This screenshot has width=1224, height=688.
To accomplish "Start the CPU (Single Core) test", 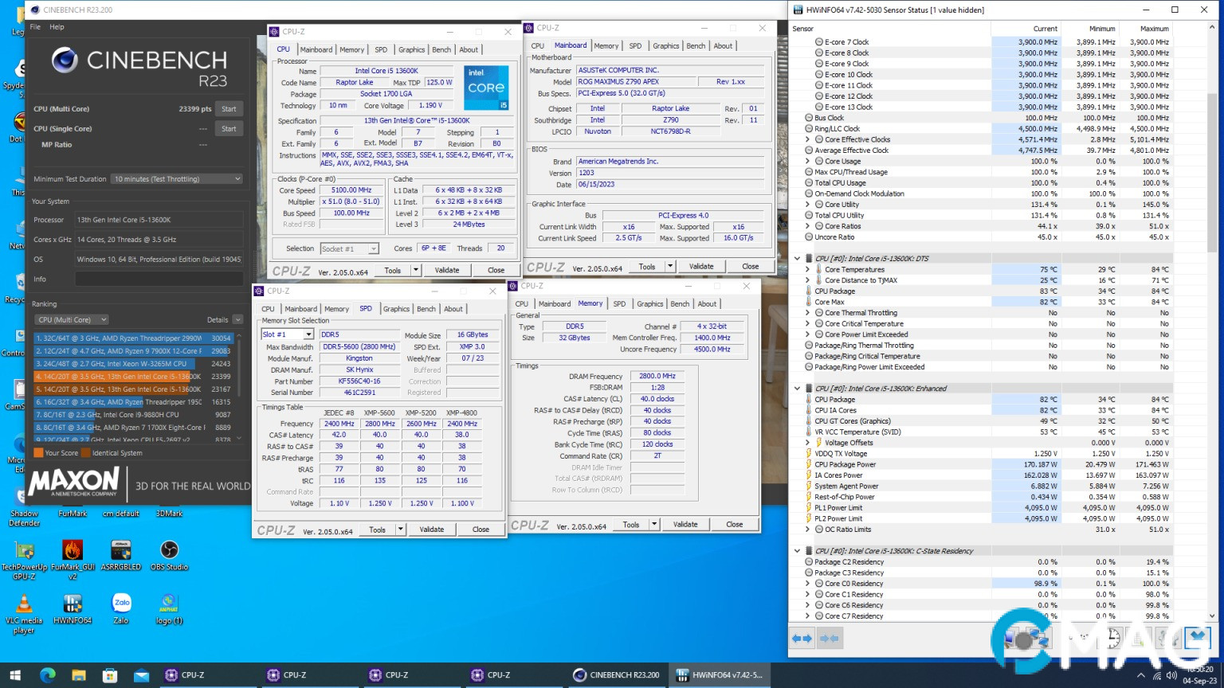I will pos(229,128).
